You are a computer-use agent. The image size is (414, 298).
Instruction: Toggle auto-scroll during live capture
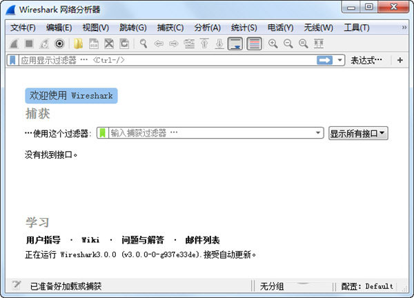[x=235, y=43]
